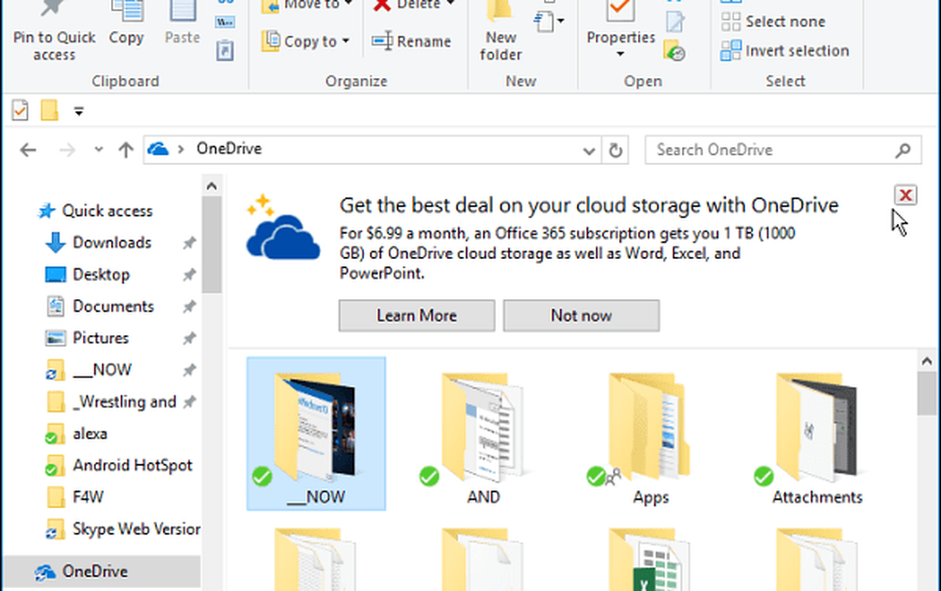Select OneDrive in the navigation pane
This screenshot has height=591, width=941.
coord(94,571)
